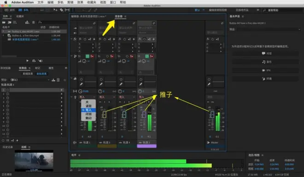Switch to the 多轨 multitrack view

pos(23,10)
